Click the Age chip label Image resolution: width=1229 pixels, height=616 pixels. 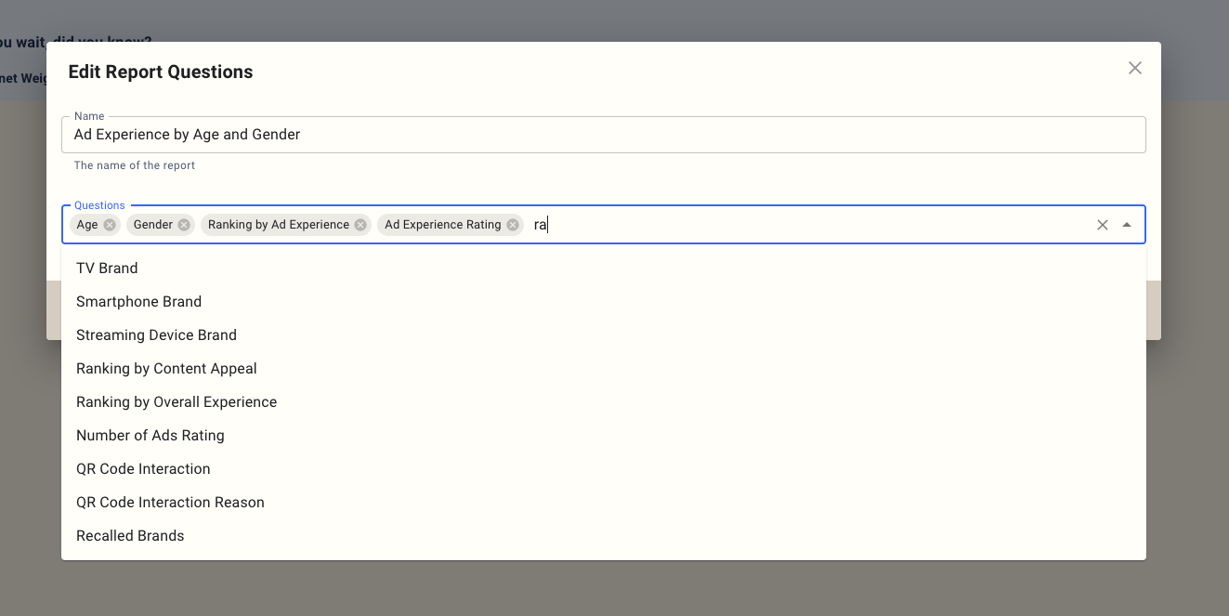[87, 225]
